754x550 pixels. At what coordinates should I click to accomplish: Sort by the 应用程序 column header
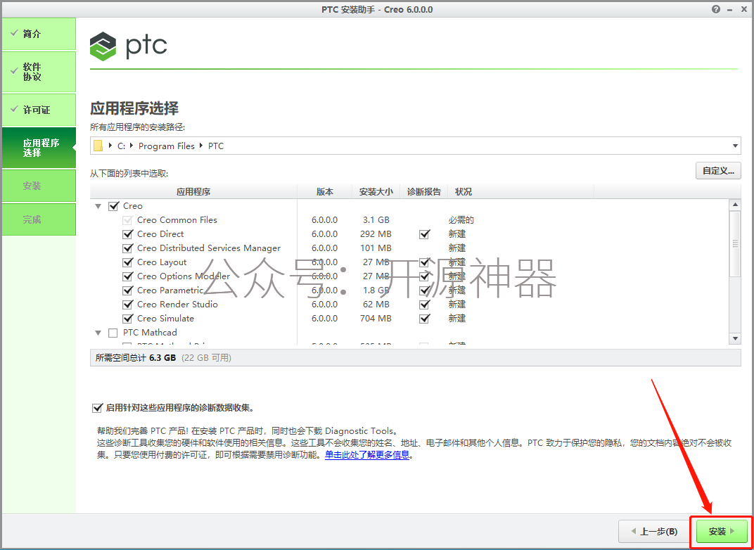193,192
